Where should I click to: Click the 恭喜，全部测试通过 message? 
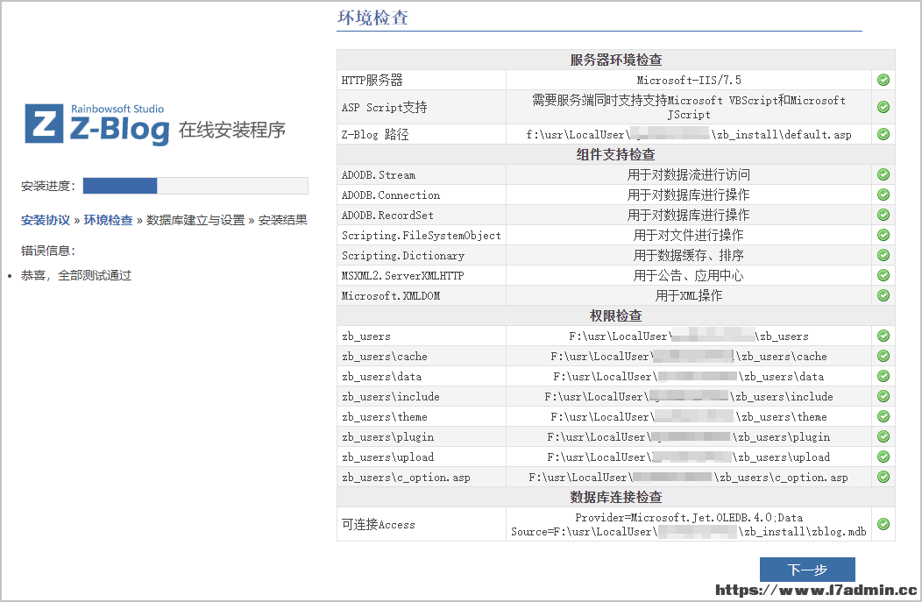coord(76,275)
